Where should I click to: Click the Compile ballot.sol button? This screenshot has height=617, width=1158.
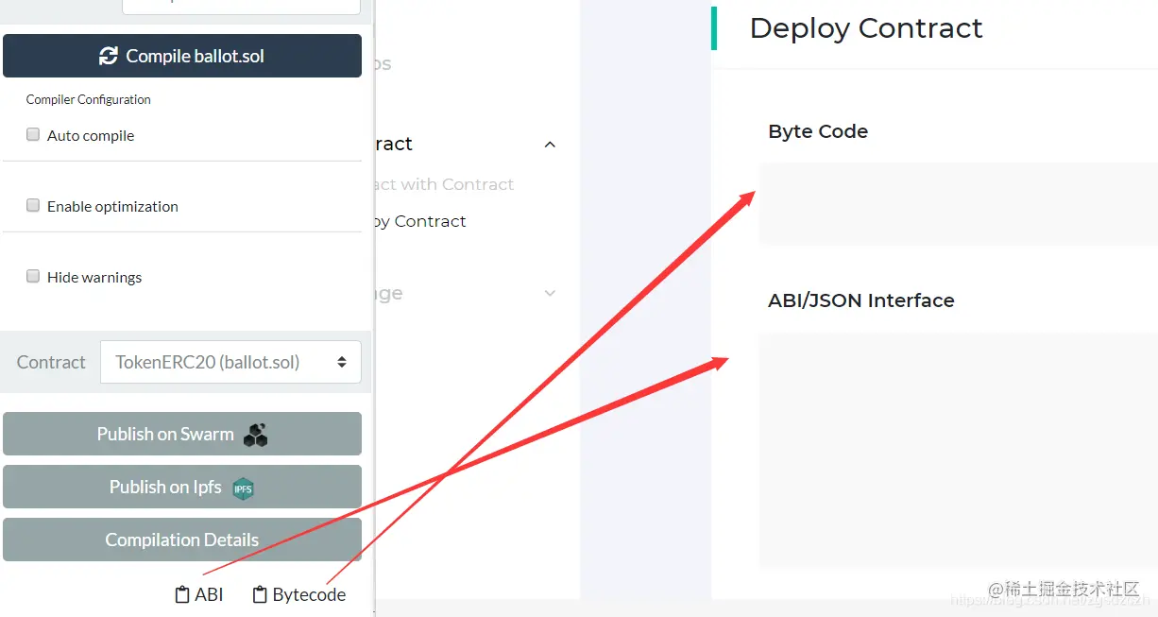click(x=182, y=56)
